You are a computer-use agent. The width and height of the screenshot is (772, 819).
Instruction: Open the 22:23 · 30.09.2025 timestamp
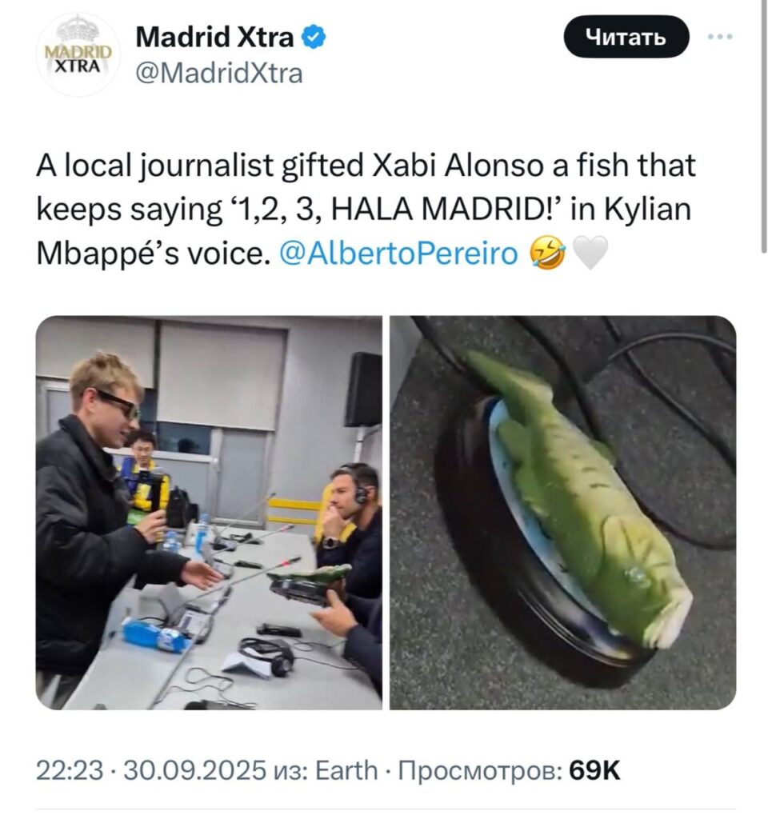coord(151,770)
